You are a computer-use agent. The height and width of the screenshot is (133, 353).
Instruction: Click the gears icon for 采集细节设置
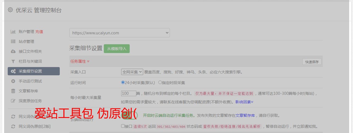point(13,71)
